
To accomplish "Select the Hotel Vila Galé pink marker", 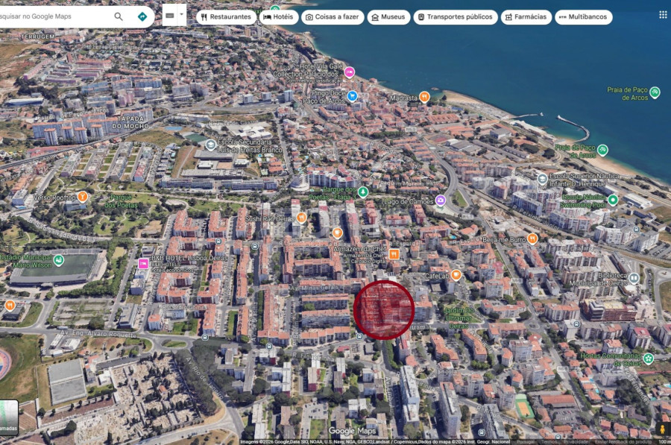I will (x=350, y=72).
